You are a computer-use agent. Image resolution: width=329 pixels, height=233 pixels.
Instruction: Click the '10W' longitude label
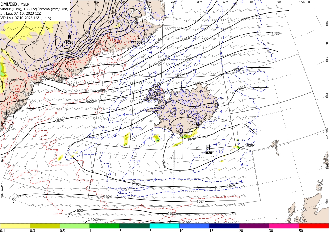click(x=225, y=2)
